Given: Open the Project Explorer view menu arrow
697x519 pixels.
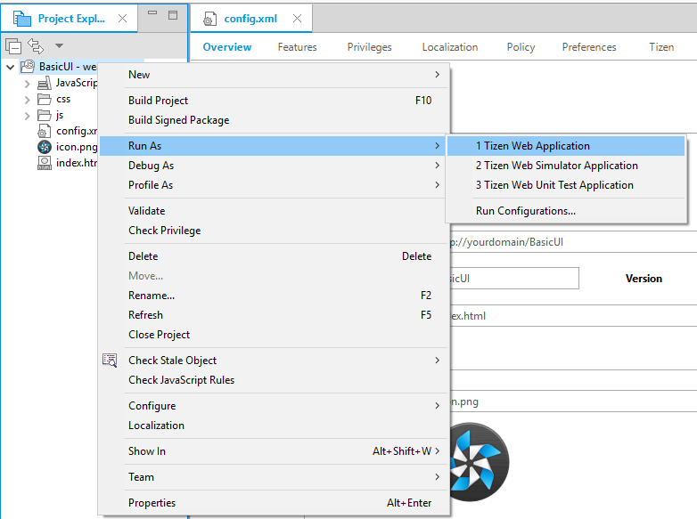Looking at the screenshot, I should (59, 45).
